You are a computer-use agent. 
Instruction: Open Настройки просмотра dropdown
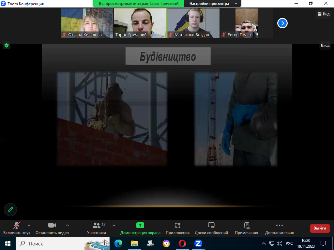pyautogui.click(x=212, y=4)
